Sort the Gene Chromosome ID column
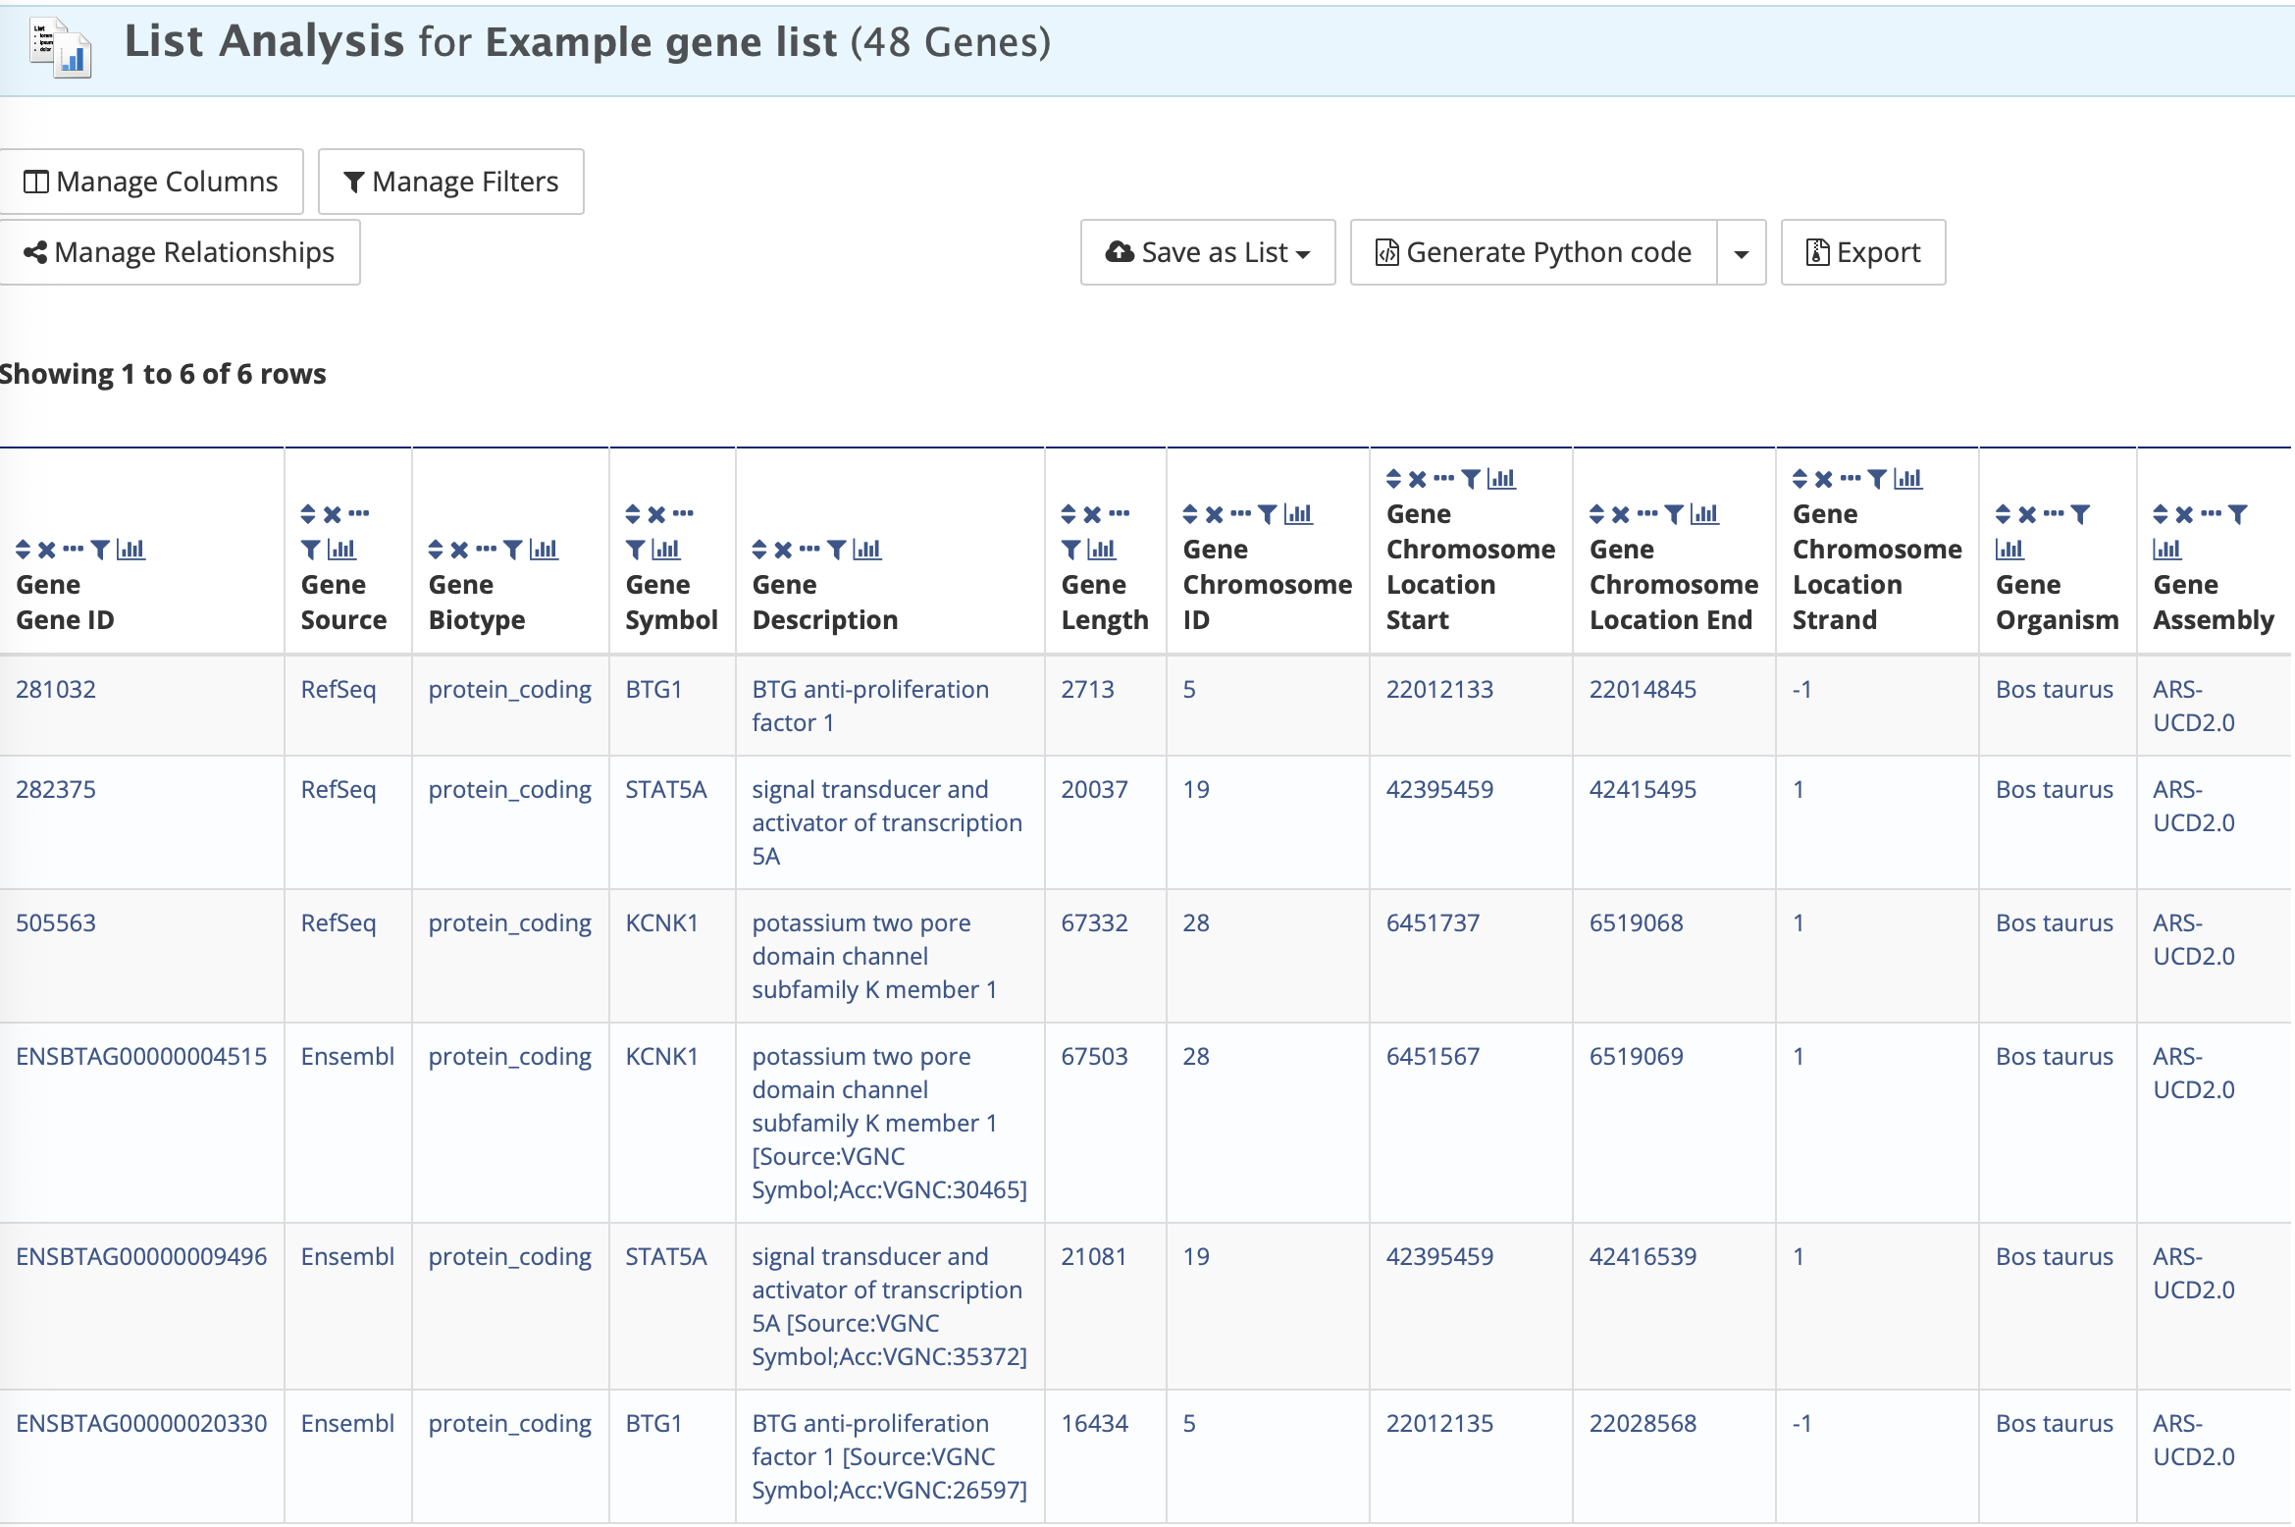The width and height of the screenshot is (2295, 1527). click(x=1190, y=514)
